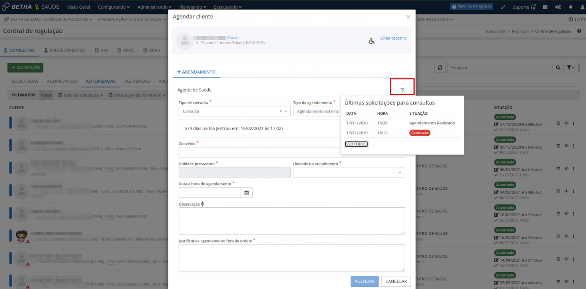Click the Agendar button
This screenshot has width=586, height=289.
coord(365,281)
